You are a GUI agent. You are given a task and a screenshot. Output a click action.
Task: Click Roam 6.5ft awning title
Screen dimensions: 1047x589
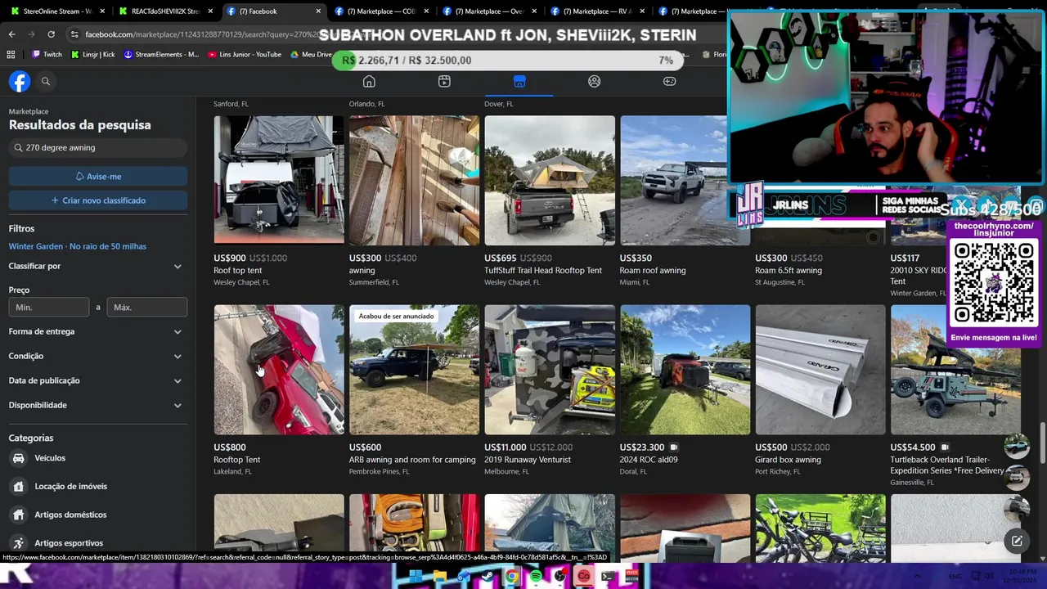coord(788,271)
